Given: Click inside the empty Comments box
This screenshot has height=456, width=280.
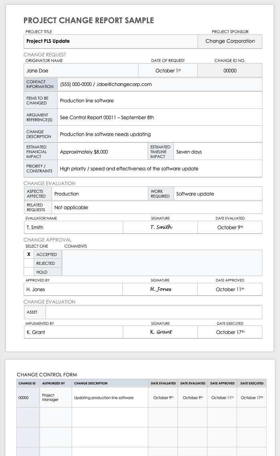Looking at the screenshot, I should (x=162, y=263).
